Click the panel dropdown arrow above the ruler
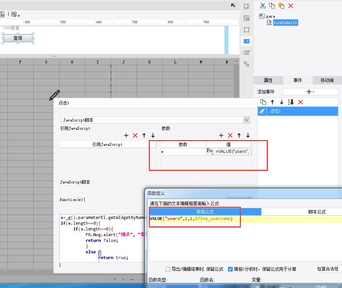 pyautogui.click(x=233, y=5)
